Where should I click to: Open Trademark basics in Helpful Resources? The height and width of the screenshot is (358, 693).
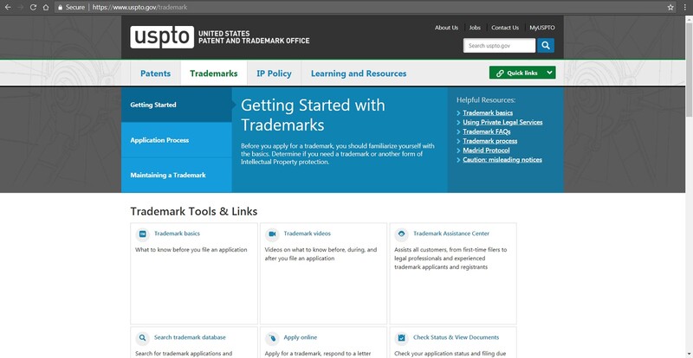click(x=488, y=112)
